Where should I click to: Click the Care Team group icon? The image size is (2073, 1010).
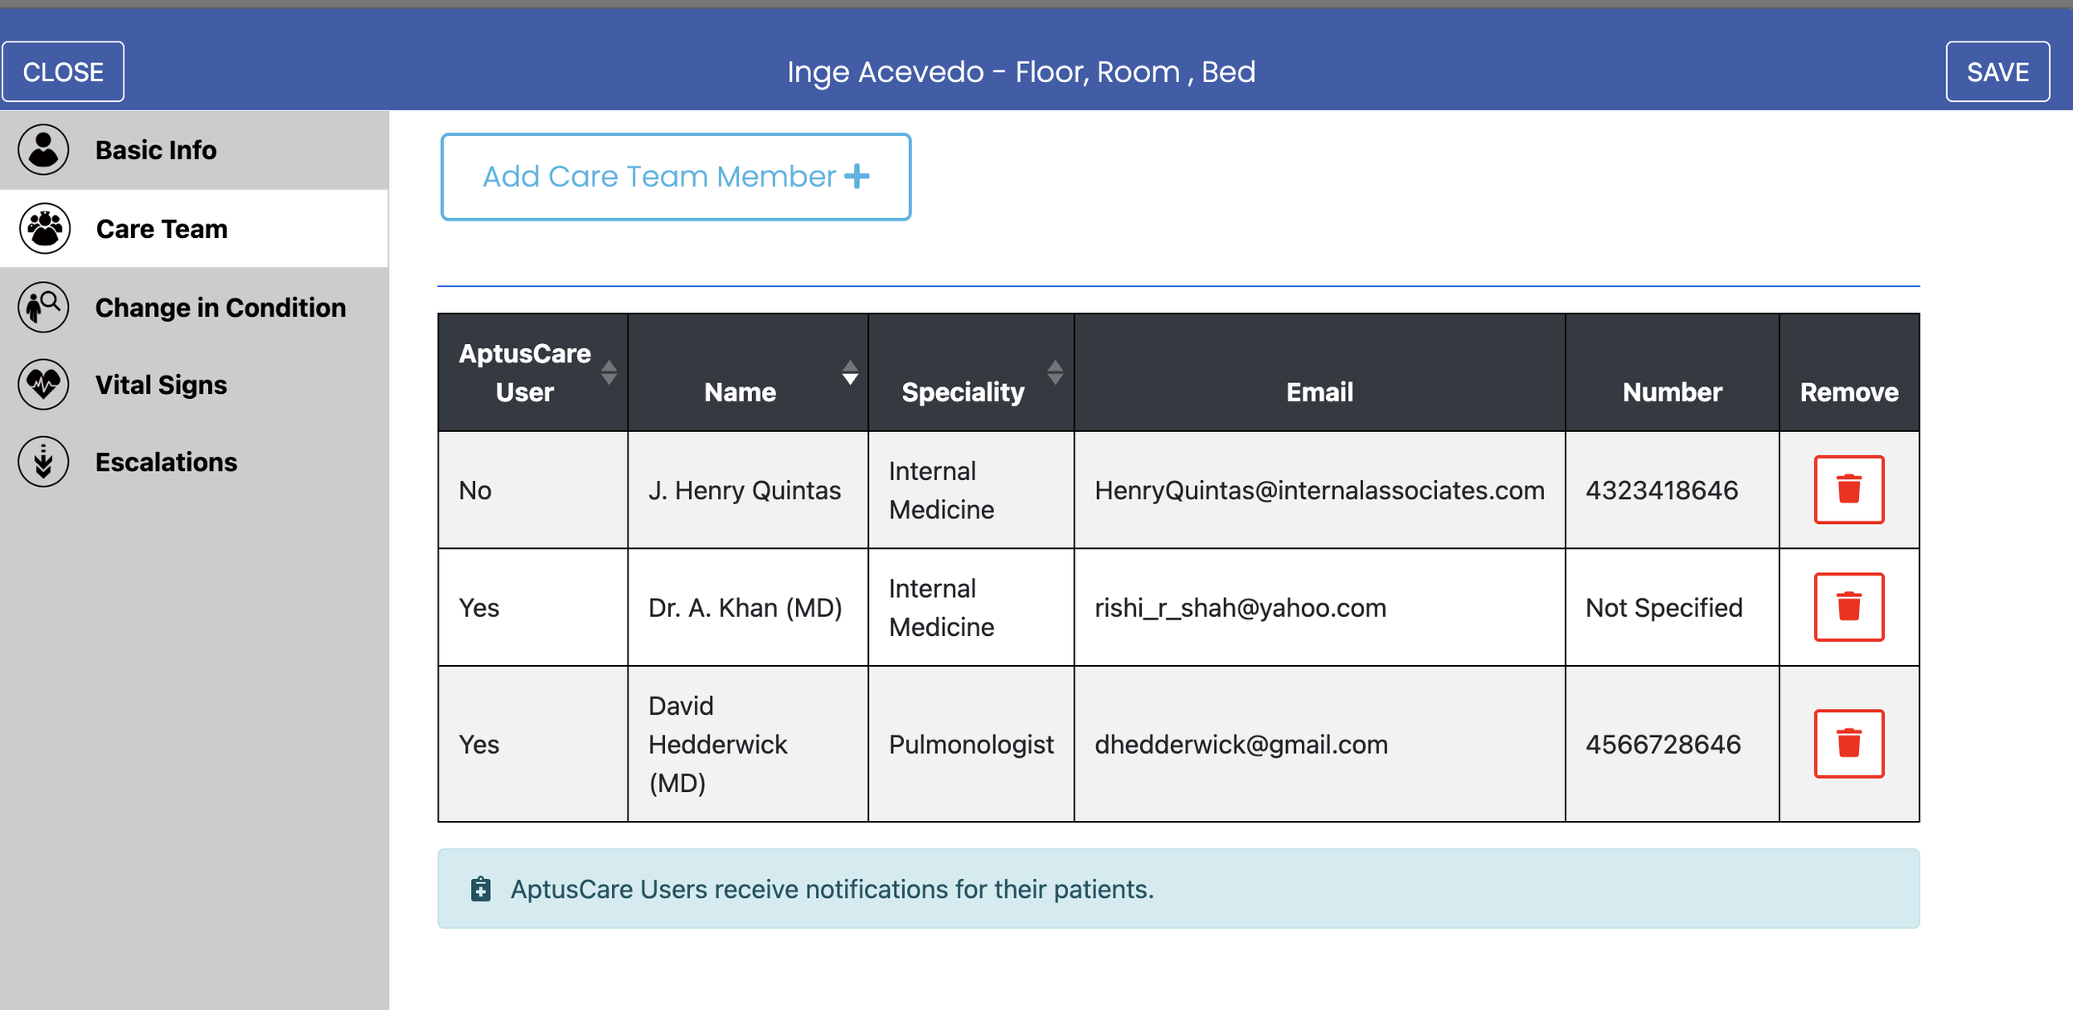[x=43, y=228]
